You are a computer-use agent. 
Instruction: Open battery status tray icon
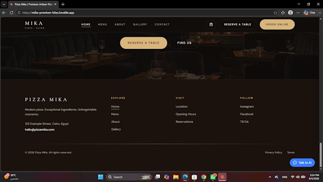pos(303,177)
